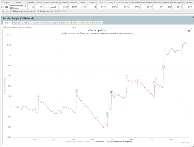
Task: Check the player row checkbox
Action: pyautogui.click(x=2, y=7)
